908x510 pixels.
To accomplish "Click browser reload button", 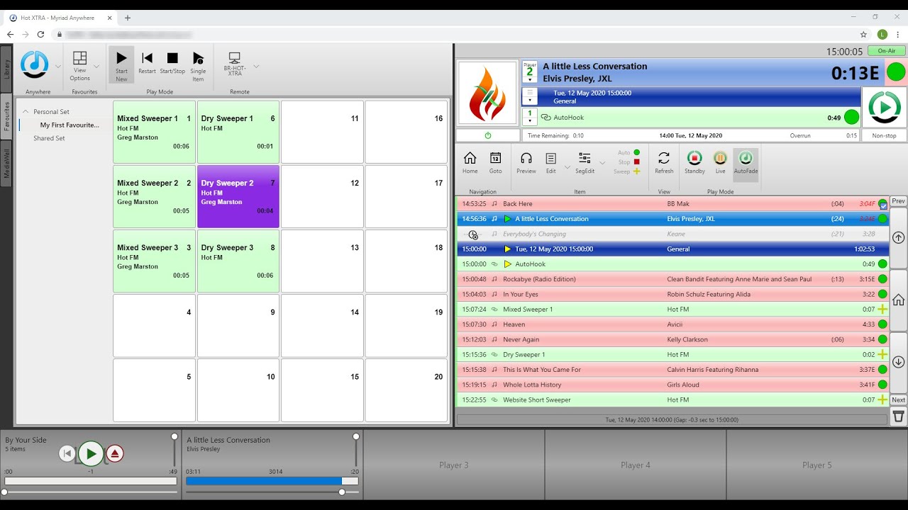I will click(41, 34).
